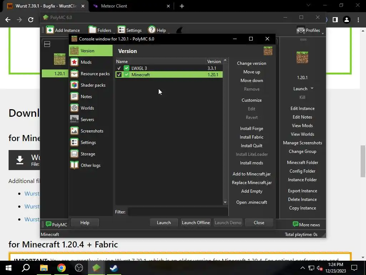Click Launch Offline
This screenshot has height=275, width=366.
(x=196, y=223)
